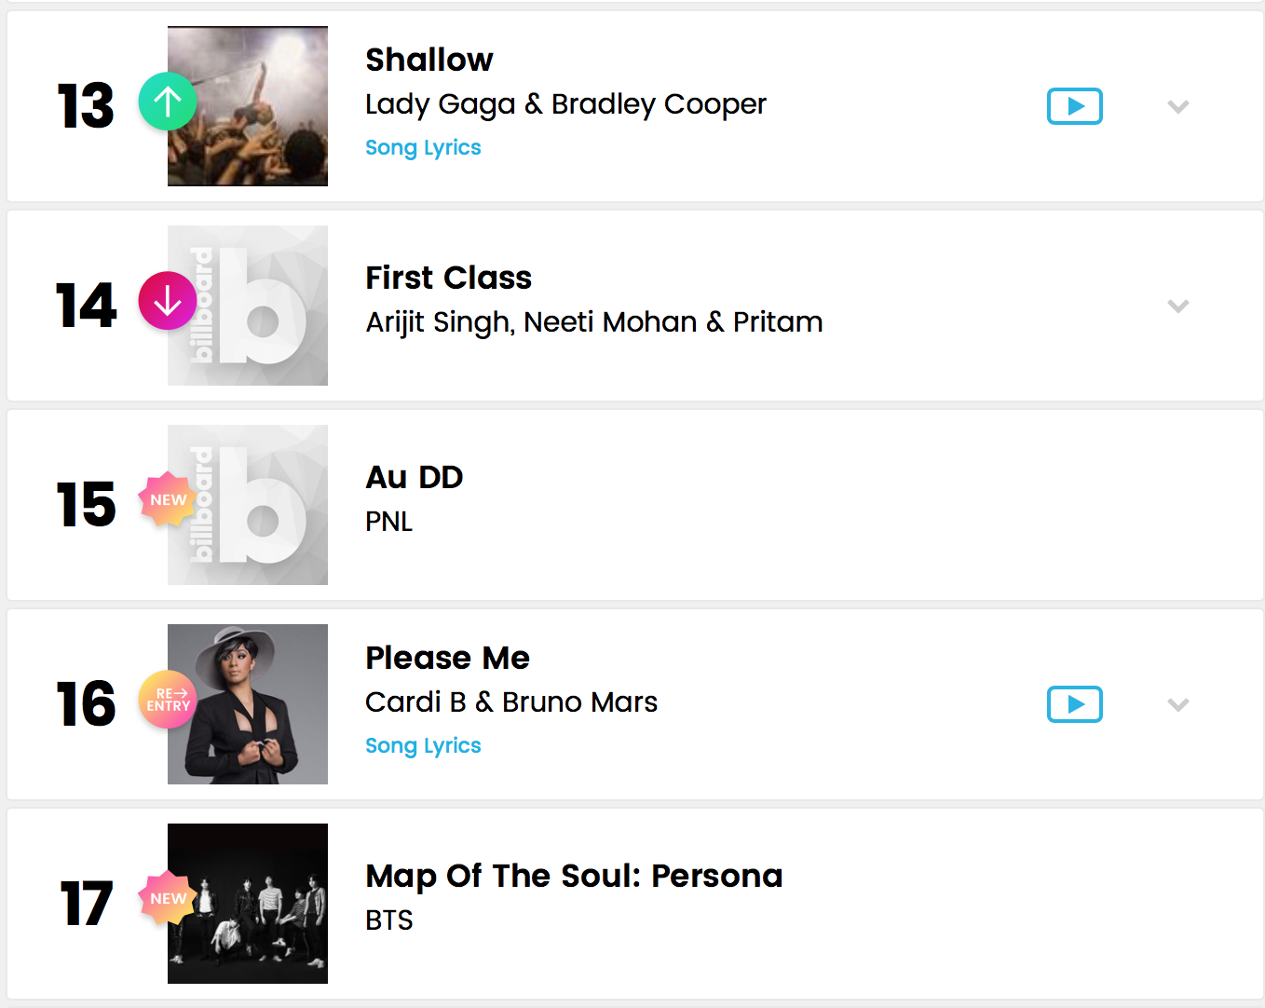Open Song Lyrics link under Please Me
The height and width of the screenshot is (1008, 1265).
[423, 746]
